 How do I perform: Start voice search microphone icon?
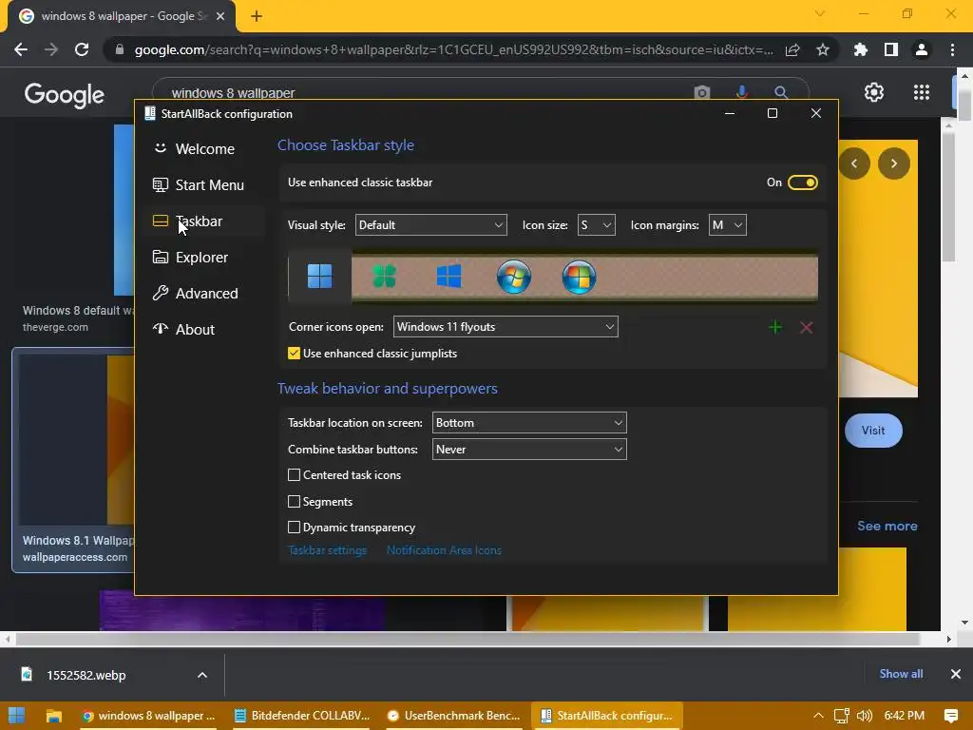[x=741, y=92]
